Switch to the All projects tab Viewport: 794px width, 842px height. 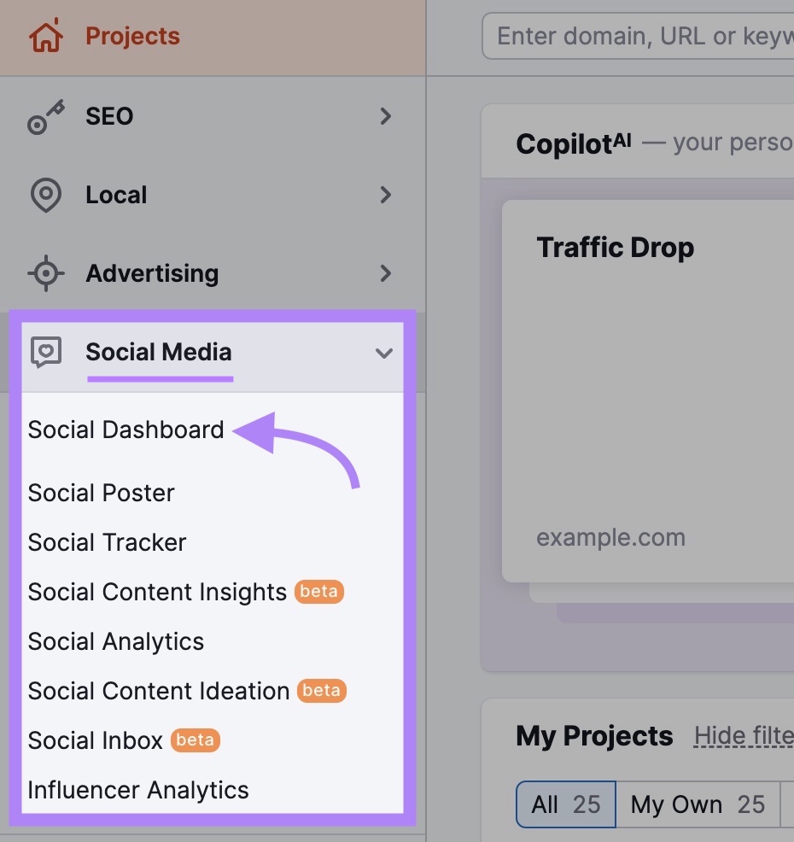[x=565, y=804]
